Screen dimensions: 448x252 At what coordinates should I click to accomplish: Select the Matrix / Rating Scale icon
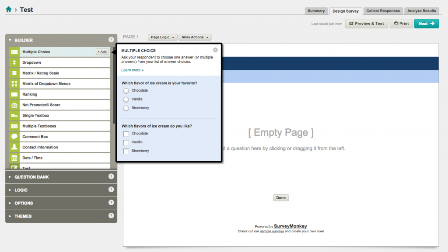[x=14, y=73]
